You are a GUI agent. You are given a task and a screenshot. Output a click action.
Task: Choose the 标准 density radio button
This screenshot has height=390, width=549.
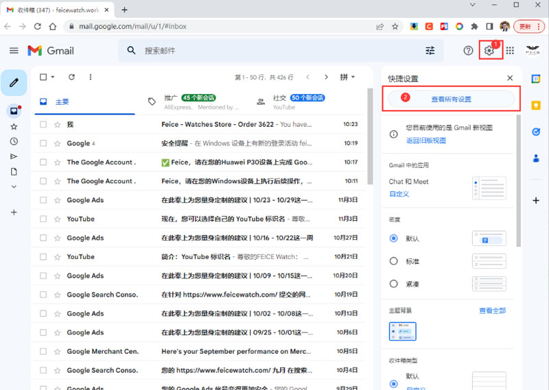(x=393, y=261)
